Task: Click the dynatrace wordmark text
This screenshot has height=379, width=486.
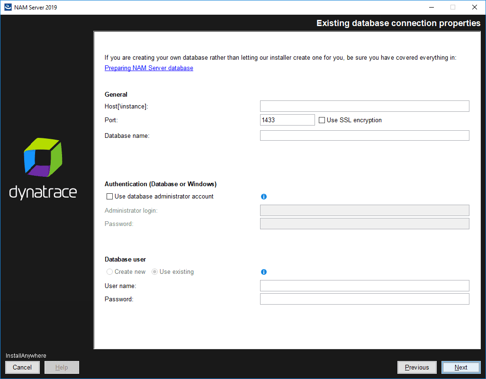Action: click(x=43, y=192)
